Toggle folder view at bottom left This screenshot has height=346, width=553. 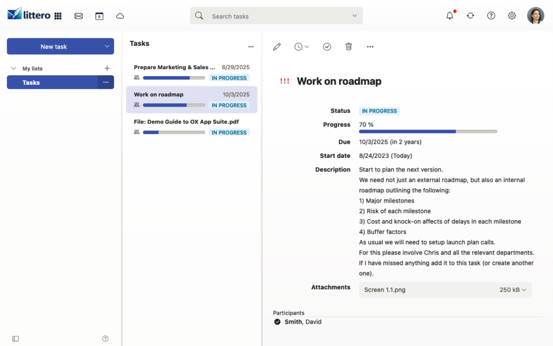point(16,338)
